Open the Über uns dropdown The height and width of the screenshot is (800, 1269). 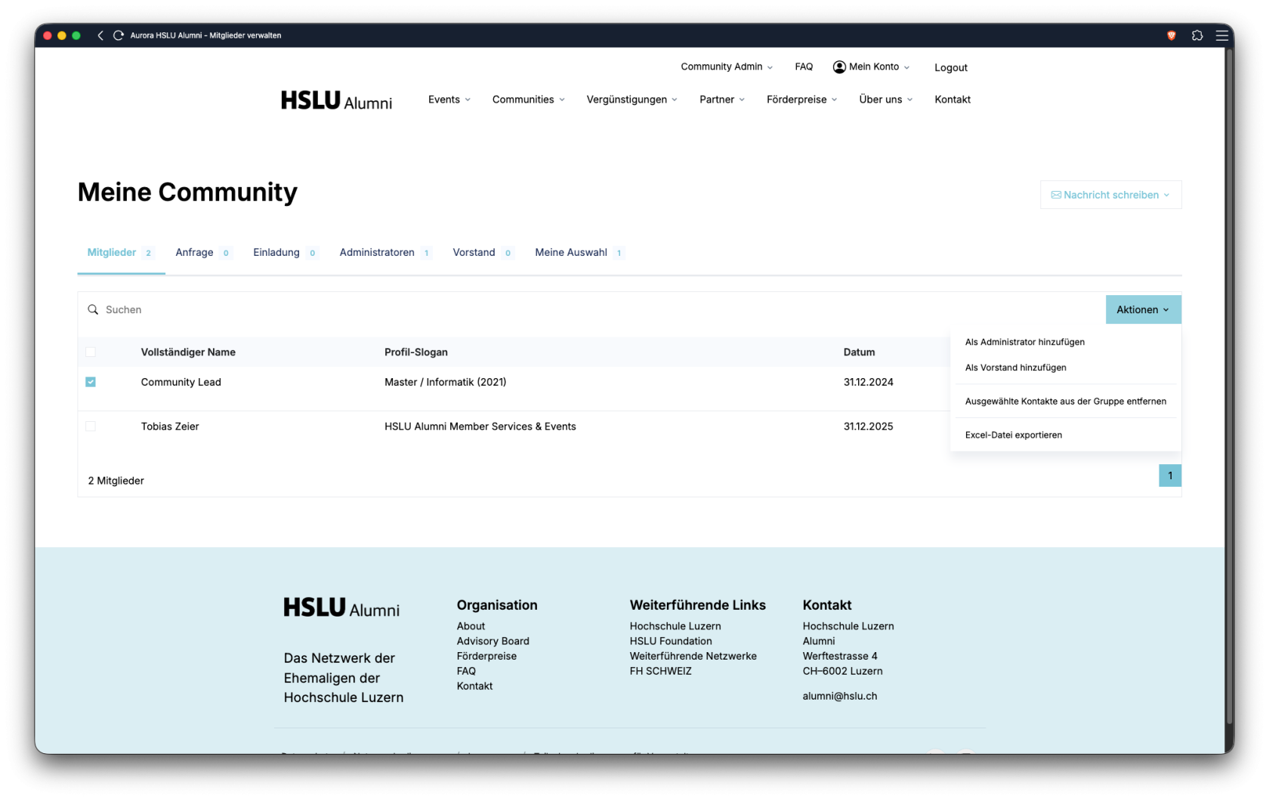886,100
